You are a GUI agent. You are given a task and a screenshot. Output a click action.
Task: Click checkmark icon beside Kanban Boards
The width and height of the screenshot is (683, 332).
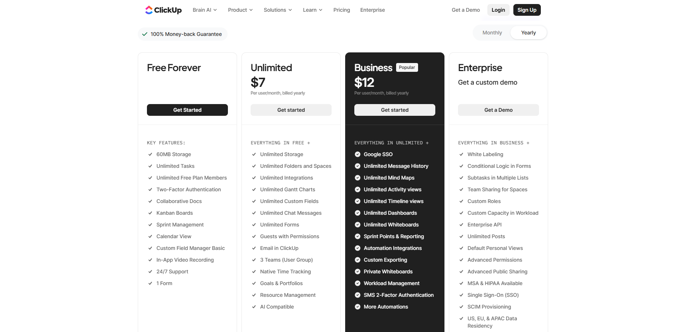[x=150, y=213]
